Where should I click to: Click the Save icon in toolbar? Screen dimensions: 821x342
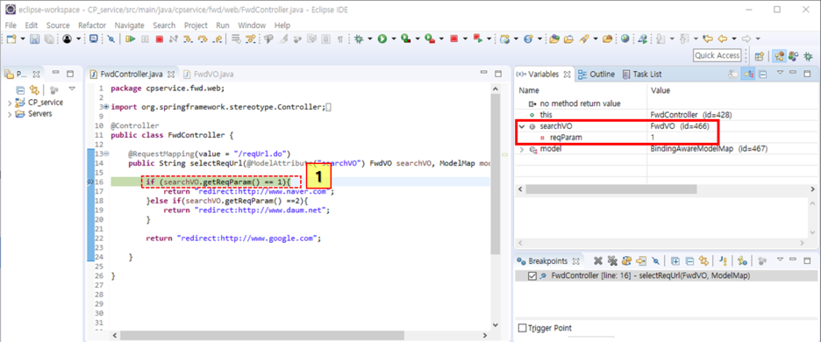coord(34,39)
